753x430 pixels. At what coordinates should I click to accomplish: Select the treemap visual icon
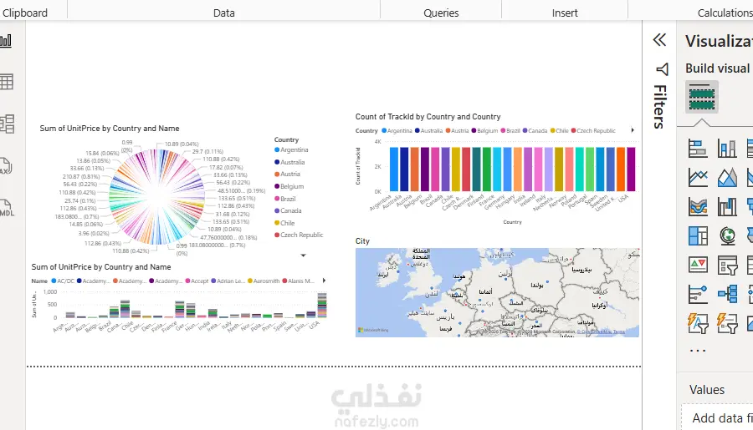click(x=697, y=235)
